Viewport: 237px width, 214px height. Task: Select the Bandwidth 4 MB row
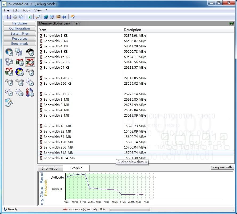click(136, 110)
